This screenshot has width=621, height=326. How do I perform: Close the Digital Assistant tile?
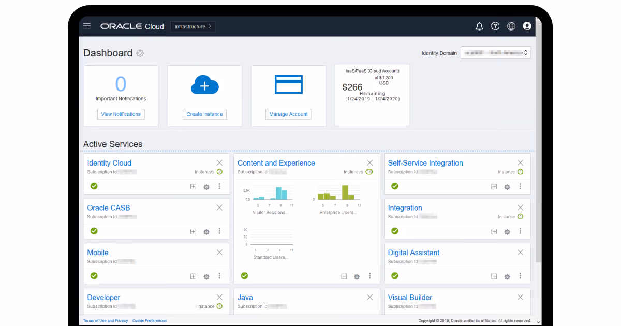pyautogui.click(x=520, y=253)
